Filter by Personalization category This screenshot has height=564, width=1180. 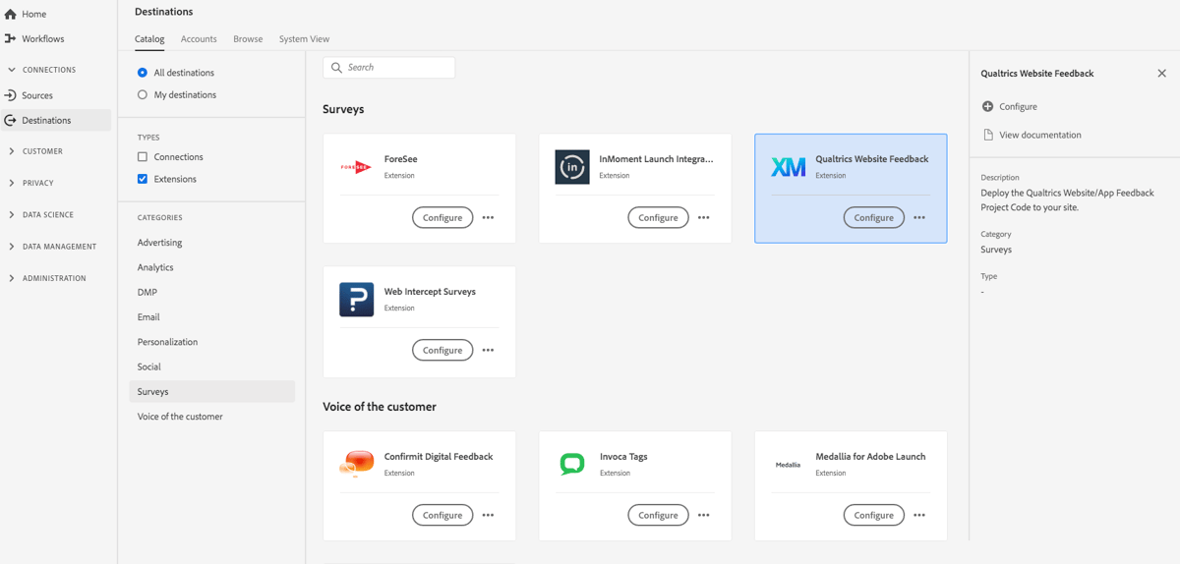pyautogui.click(x=167, y=342)
